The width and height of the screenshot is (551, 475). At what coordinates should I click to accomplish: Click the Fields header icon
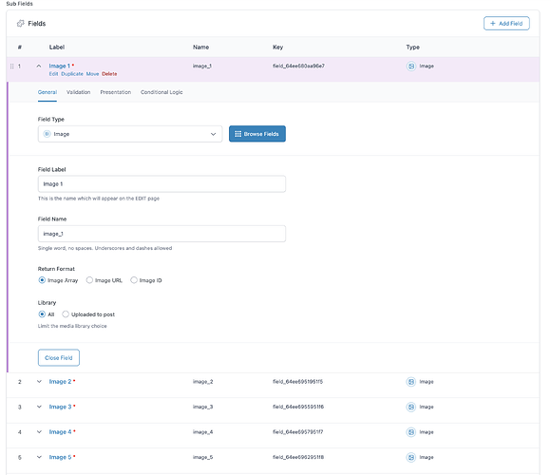21,24
